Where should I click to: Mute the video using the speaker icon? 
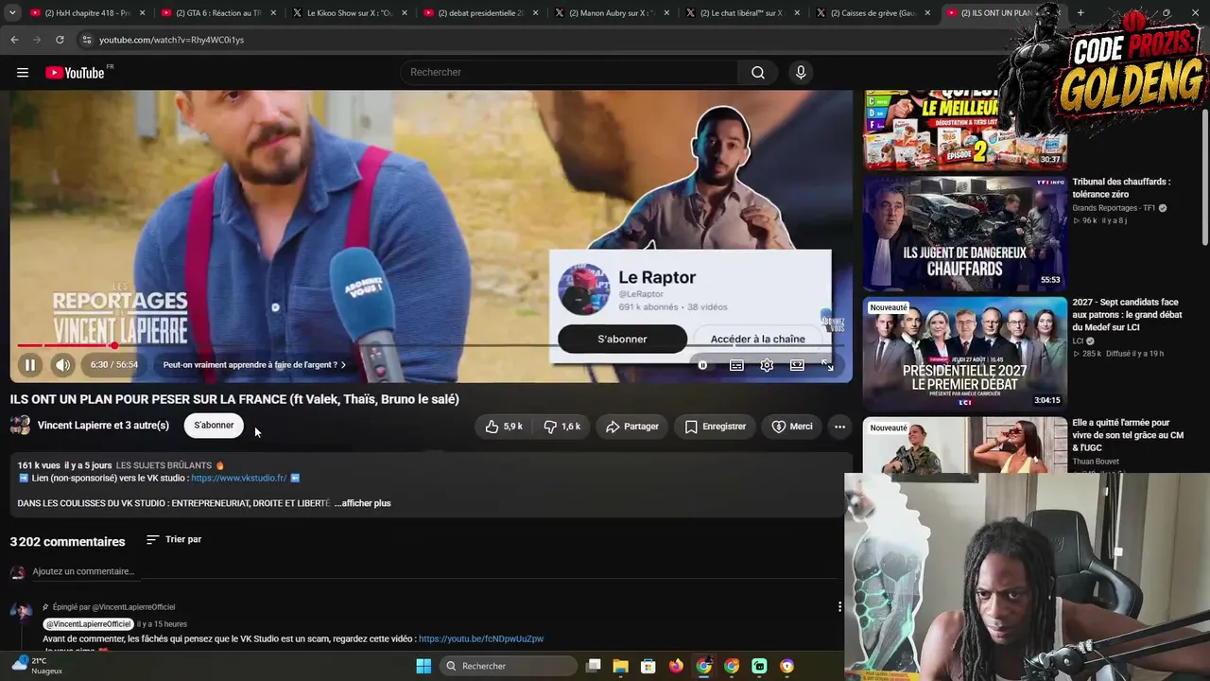(62, 365)
